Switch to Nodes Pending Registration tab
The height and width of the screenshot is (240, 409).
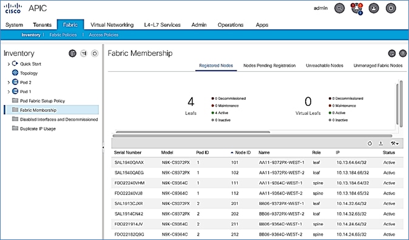click(269, 66)
